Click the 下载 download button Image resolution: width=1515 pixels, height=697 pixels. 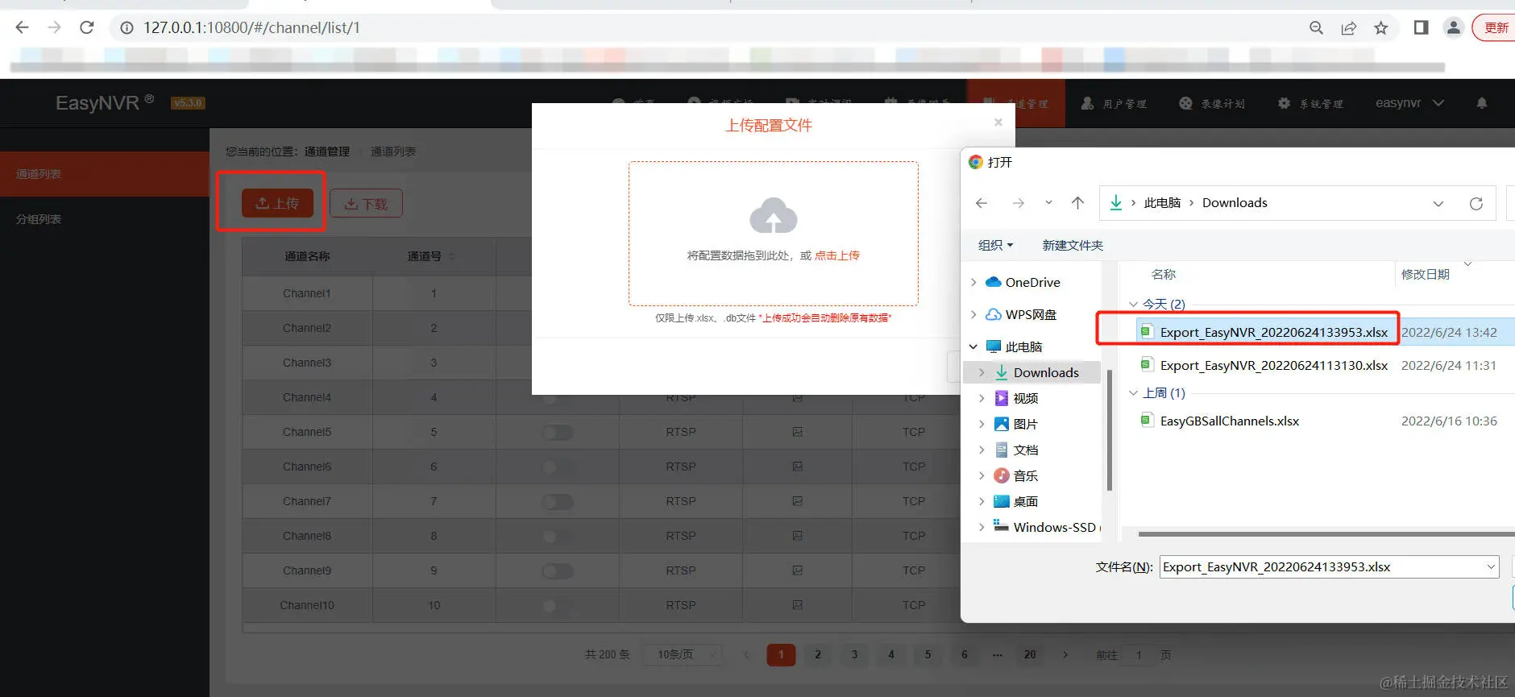click(366, 204)
